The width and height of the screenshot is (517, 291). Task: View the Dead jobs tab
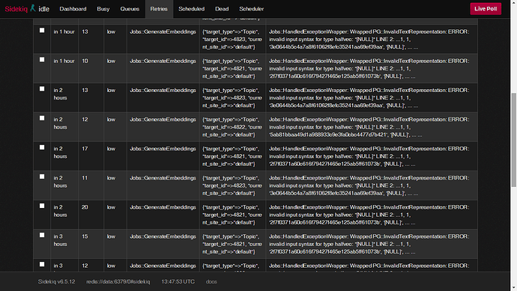click(222, 9)
